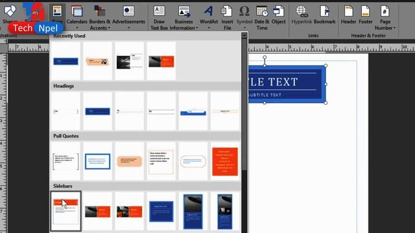Insert photo and orange sidebar, third in Sidebars
415x233 pixels.
coord(130,212)
